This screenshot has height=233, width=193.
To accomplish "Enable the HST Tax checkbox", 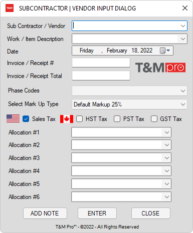I will (80, 119).
